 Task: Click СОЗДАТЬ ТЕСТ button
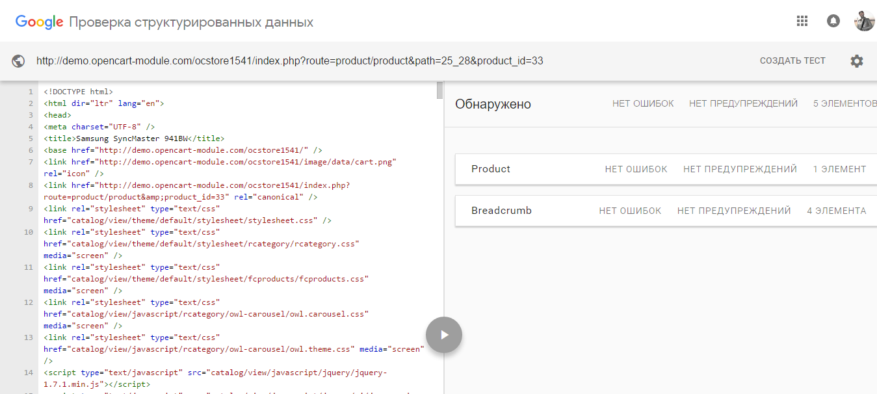point(792,61)
